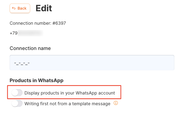Click the knob of the Display products switch
Image resolution: width=187 pixels, height=139 pixels.
[x=15, y=93]
